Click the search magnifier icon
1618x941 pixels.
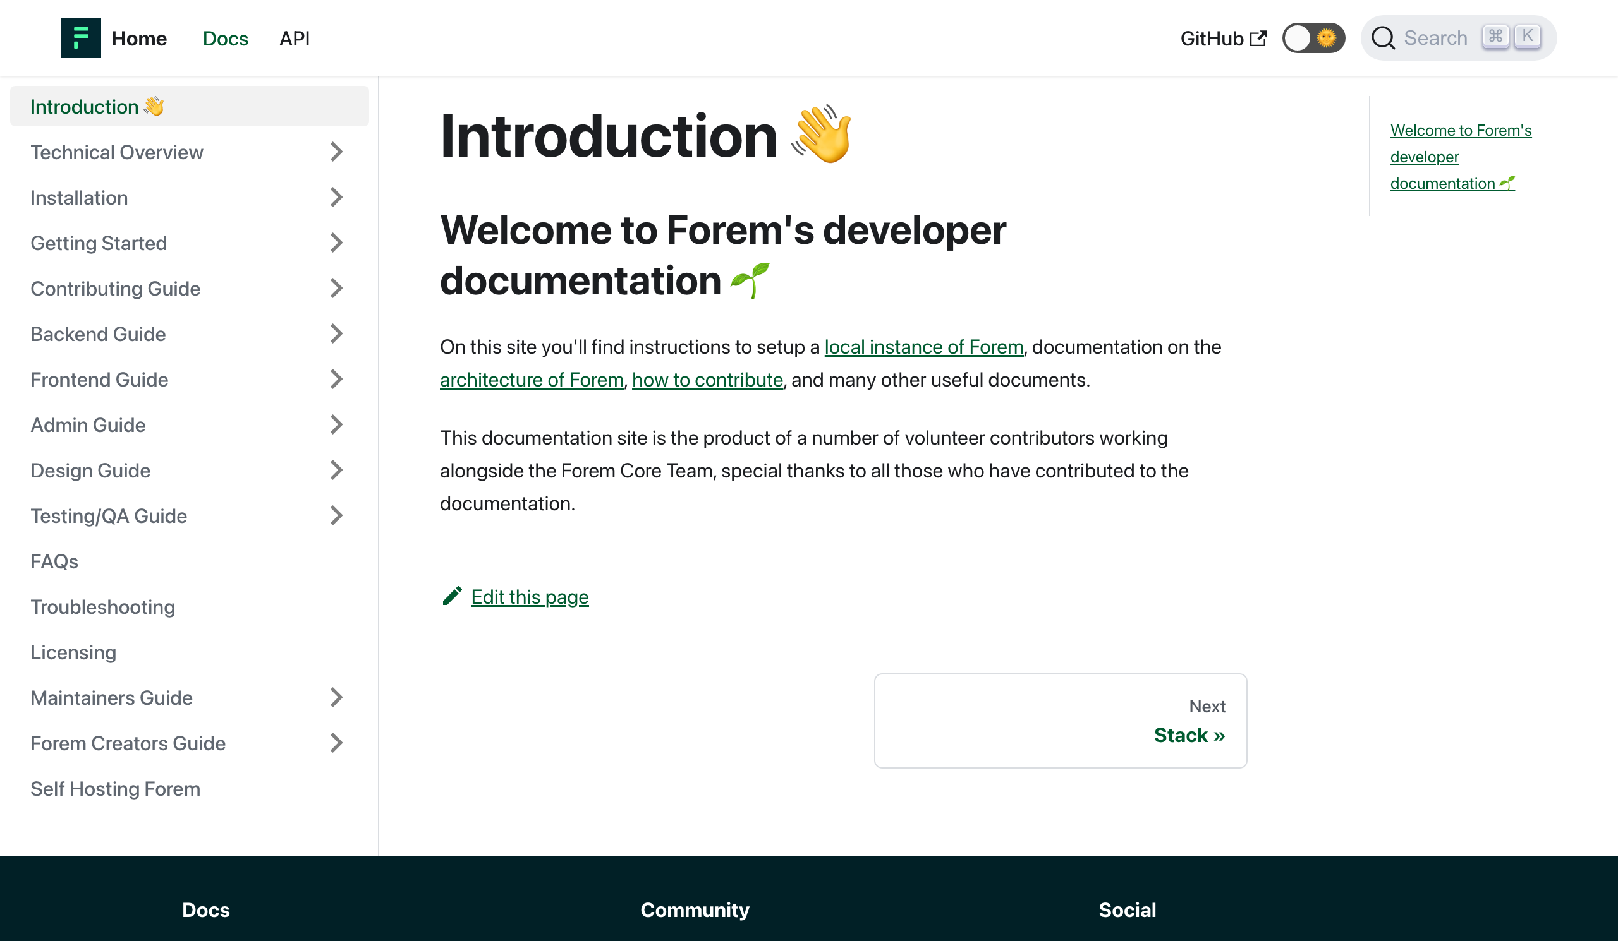click(x=1383, y=38)
